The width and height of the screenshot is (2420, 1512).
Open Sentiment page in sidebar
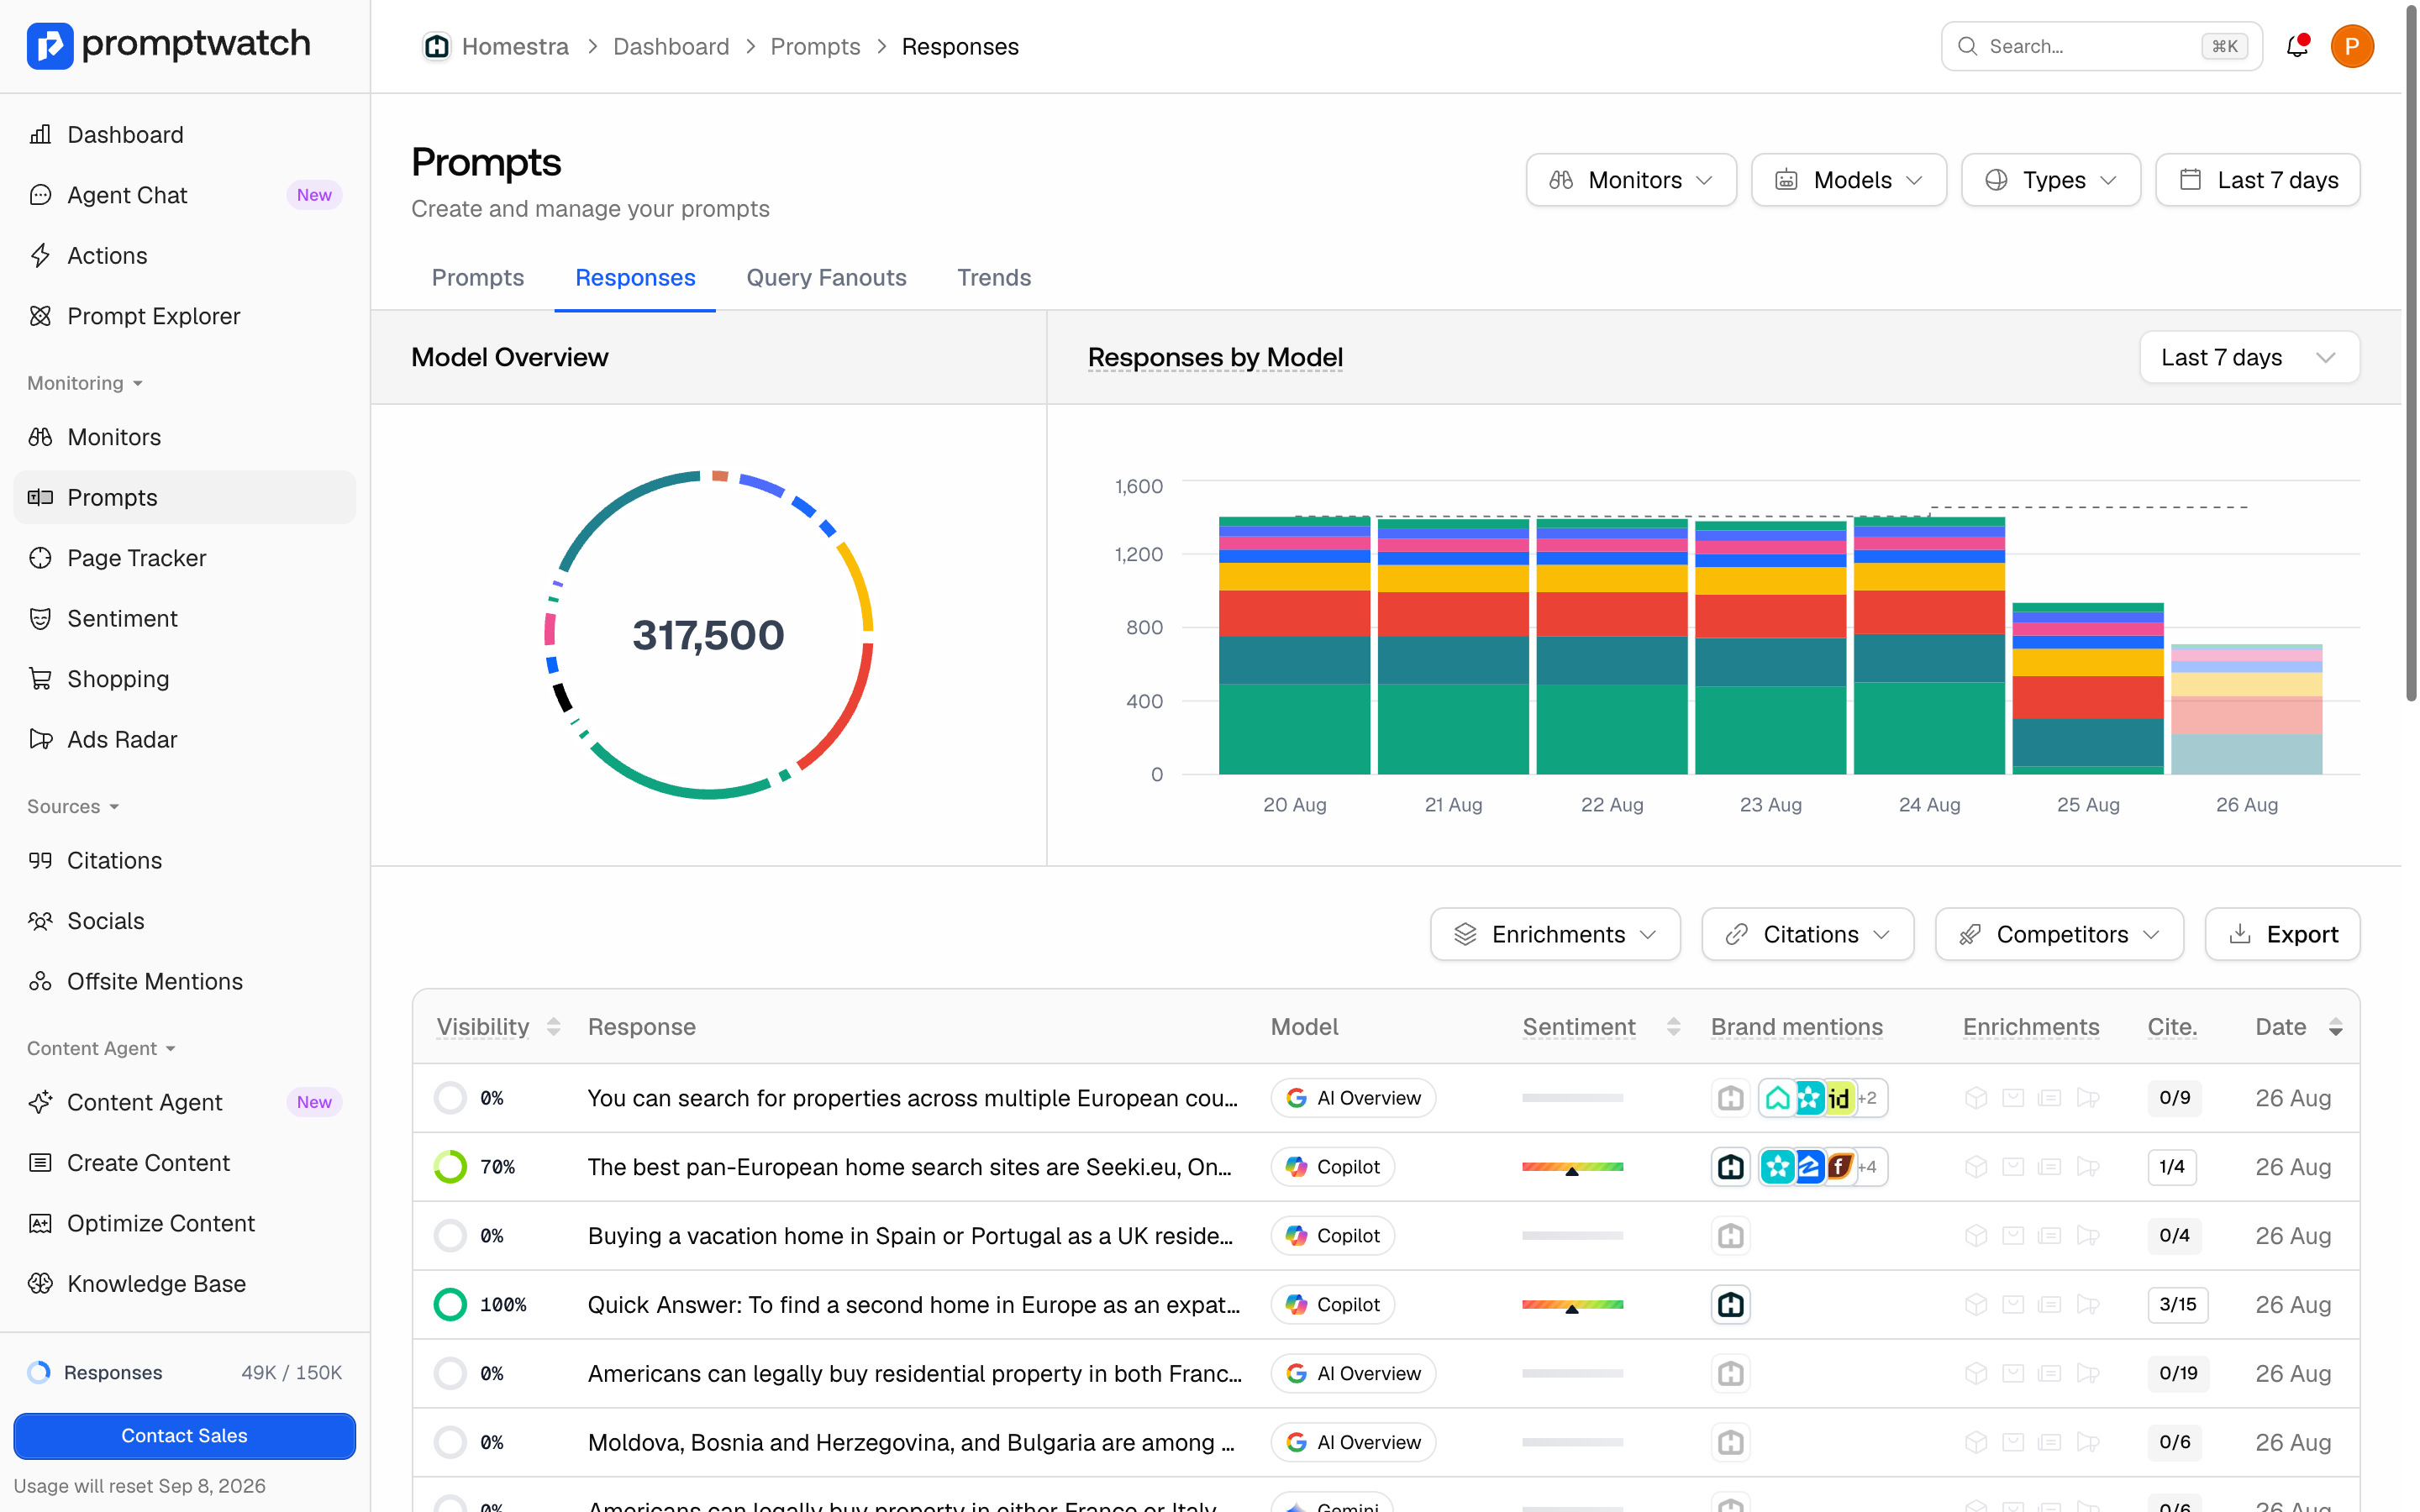184,618
